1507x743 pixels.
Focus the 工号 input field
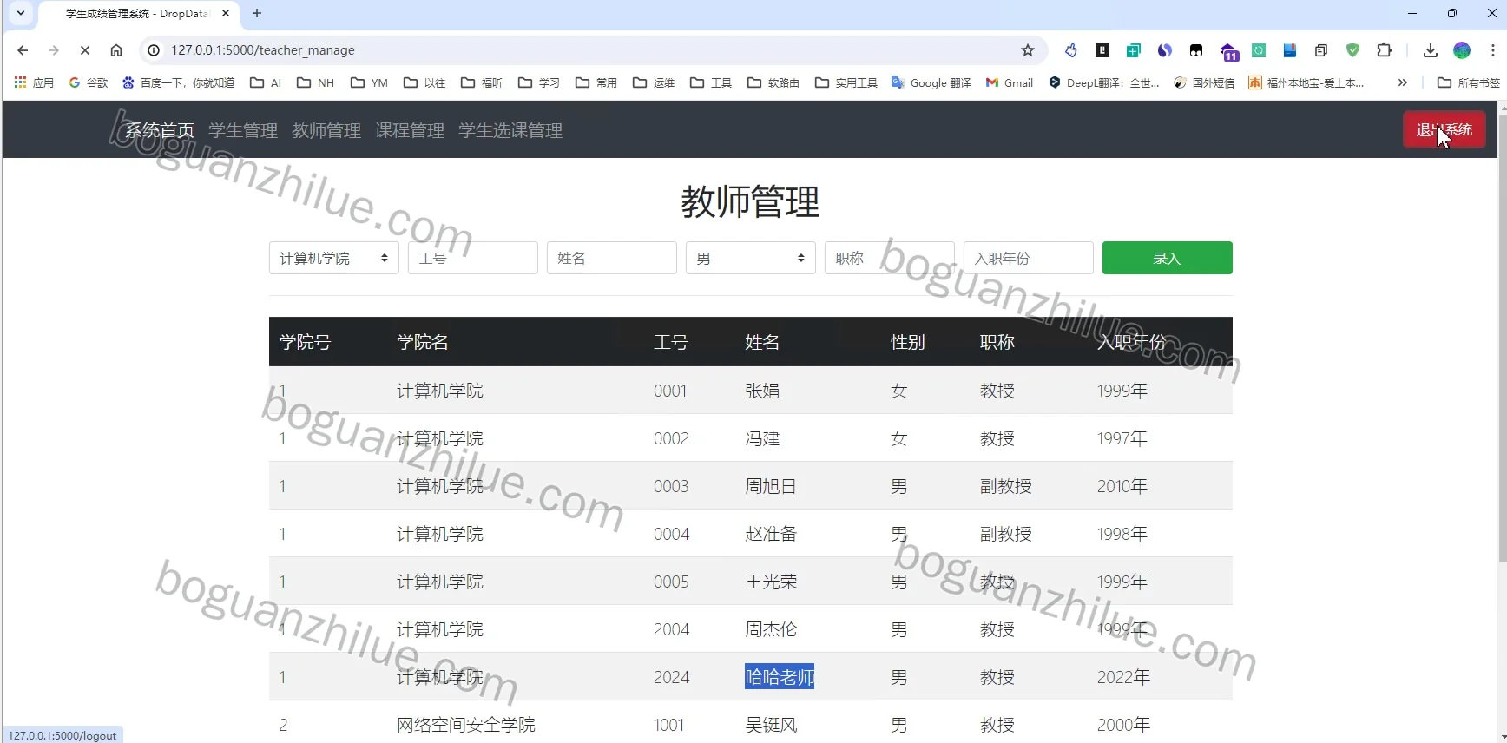click(473, 258)
